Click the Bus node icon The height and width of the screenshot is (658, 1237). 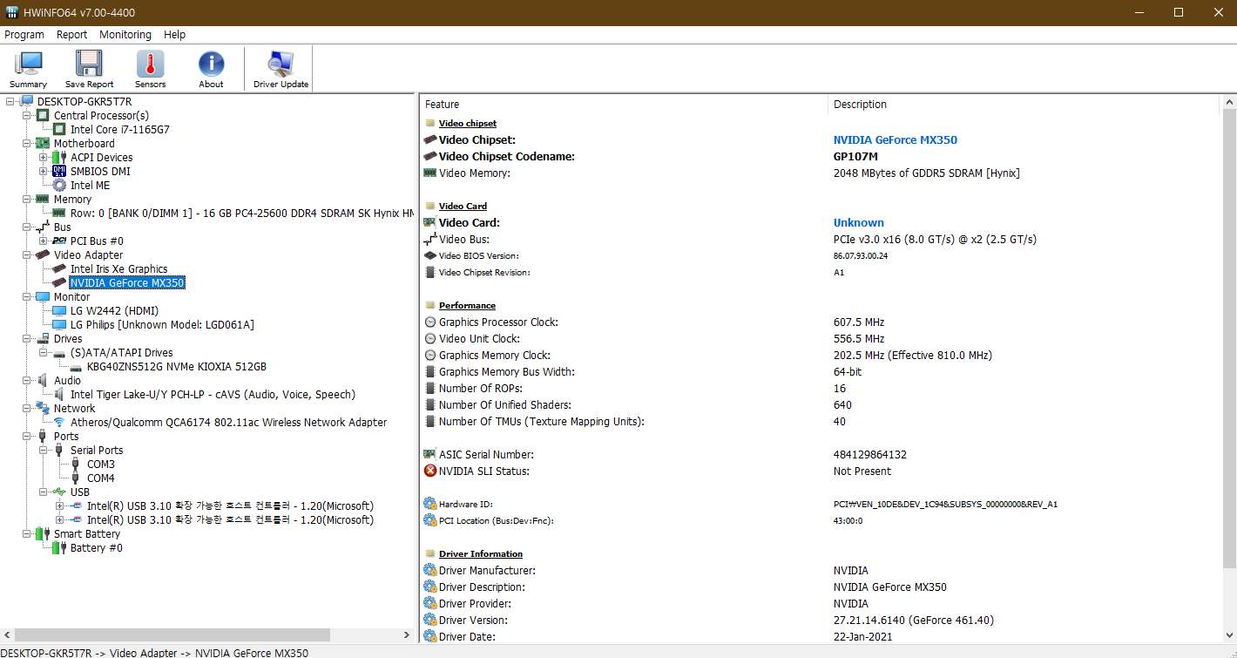click(43, 227)
